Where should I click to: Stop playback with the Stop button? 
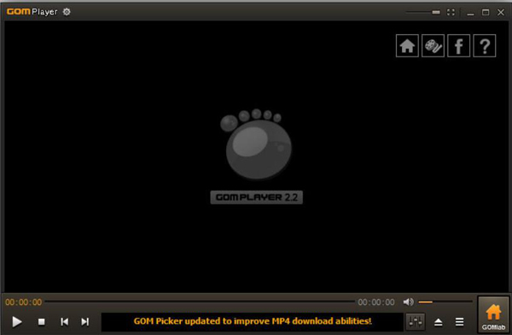[x=42, y=322]
